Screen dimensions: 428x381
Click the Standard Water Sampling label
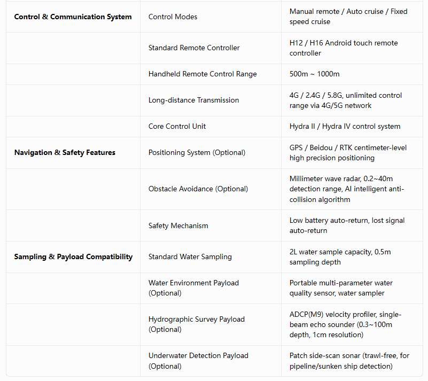(190, 256)
